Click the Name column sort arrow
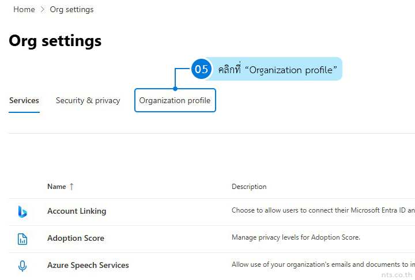415x280 pixels. 71,187
